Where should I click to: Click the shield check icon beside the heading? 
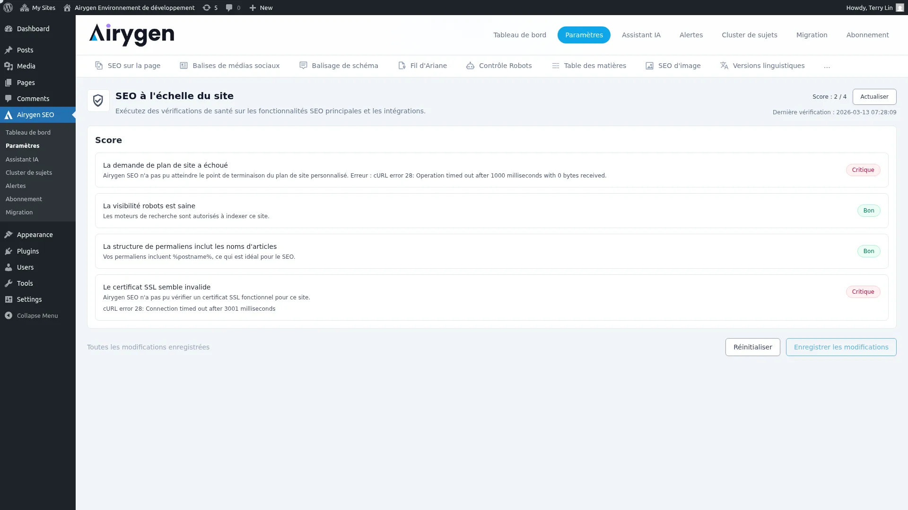pos(98,101)
